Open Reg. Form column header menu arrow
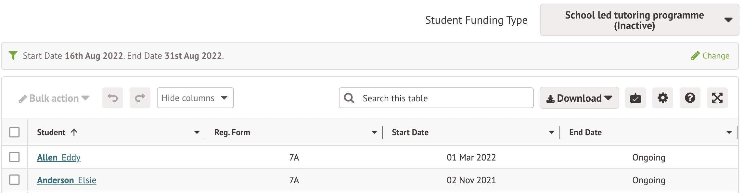 tap(374, 132)
